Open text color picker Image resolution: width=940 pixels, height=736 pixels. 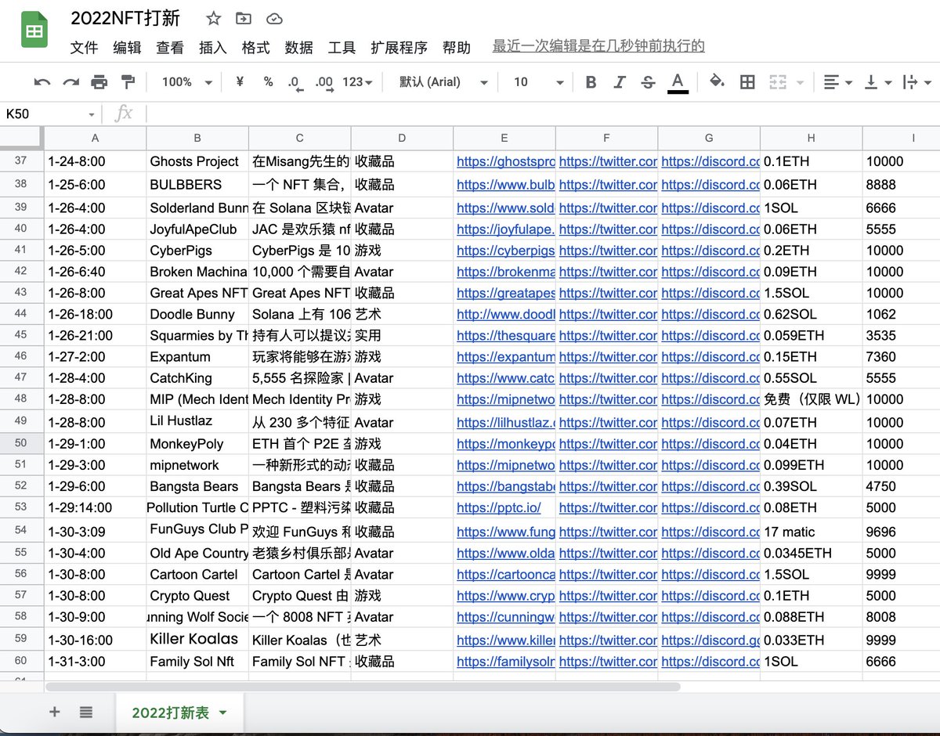pos(678,82)
